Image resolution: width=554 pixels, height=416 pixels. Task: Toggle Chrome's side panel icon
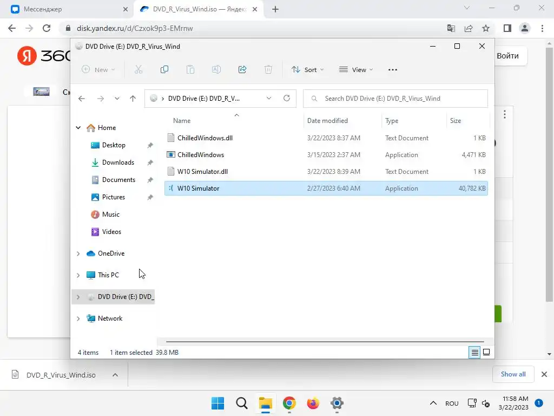pyautogui.click(x=507, y=28)
